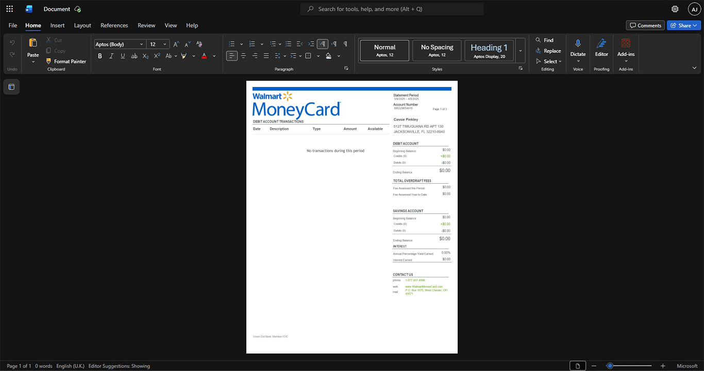Switch to the View tab
The height and width of the screenshot is (371, 704).
click(171, 25)
